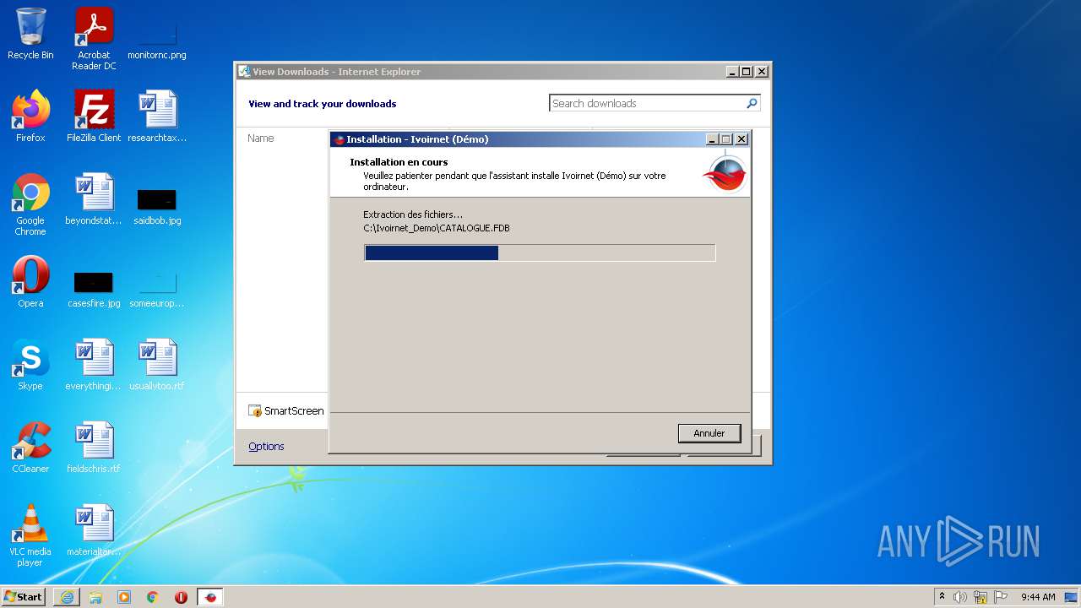Open Options link in View Downloads

point(266,446)
